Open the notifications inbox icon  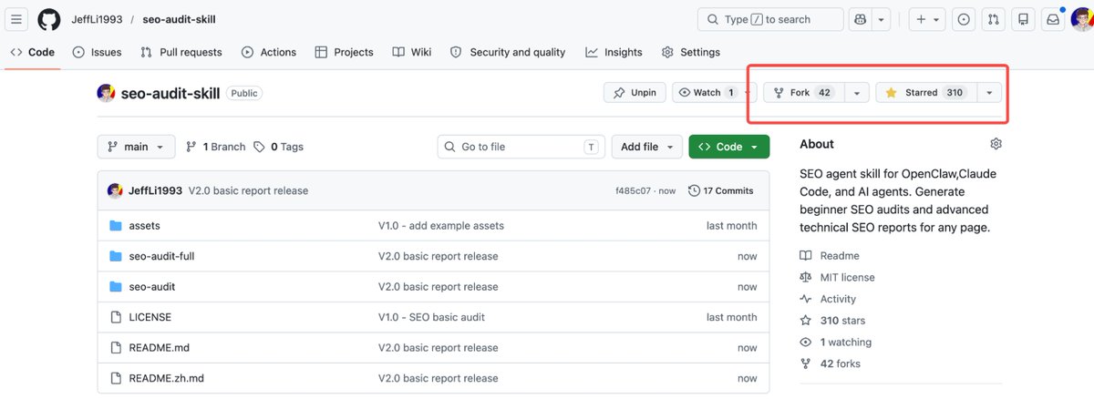point(1052,19)
